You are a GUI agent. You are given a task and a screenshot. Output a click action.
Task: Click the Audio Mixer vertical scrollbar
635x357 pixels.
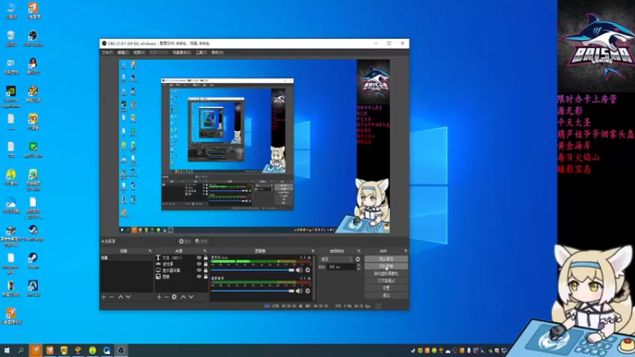pos(314,278)
